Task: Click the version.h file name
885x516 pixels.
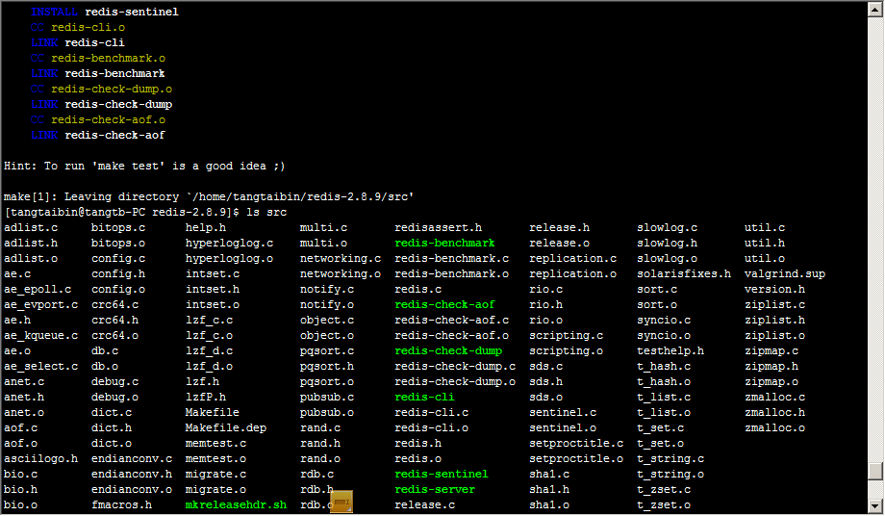Action: coord(774,289)
